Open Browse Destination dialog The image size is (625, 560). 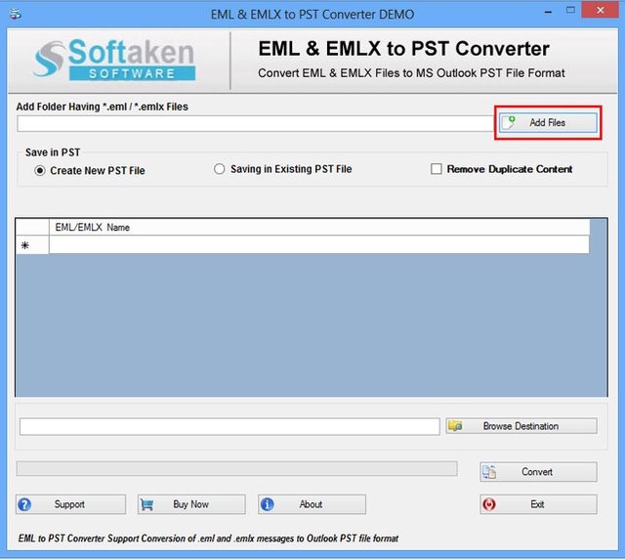[x=521, y=426]
